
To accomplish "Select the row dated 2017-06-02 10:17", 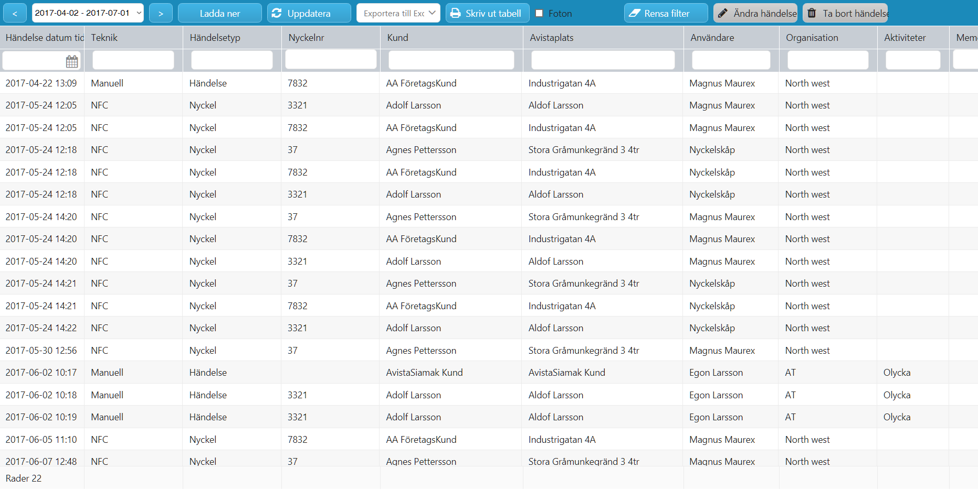I will click(489, 373).
